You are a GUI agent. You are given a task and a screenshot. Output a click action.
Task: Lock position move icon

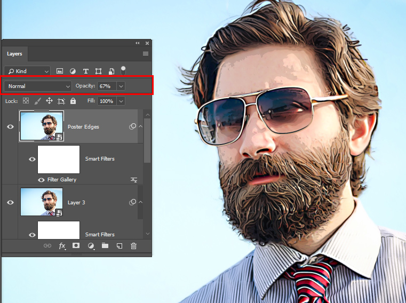click(x=49, y=101)
